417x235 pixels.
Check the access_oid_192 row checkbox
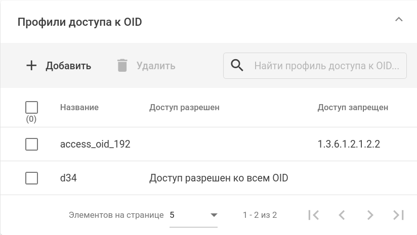click(x=31, y=144)
